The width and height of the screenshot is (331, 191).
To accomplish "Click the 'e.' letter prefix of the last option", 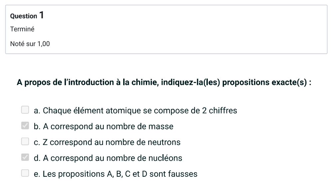I will [x=37, y=174].
